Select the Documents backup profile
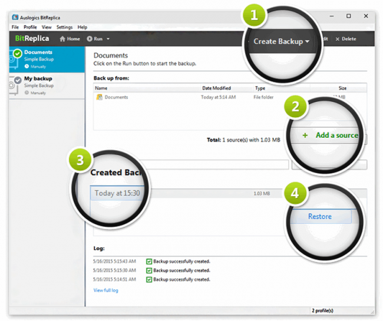The width and height of the screenshot is (383, 321). [47, 59]
